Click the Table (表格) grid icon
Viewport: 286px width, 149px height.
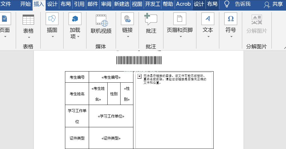tap(28, 19)
